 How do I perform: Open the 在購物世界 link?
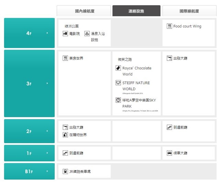[78, 135]
